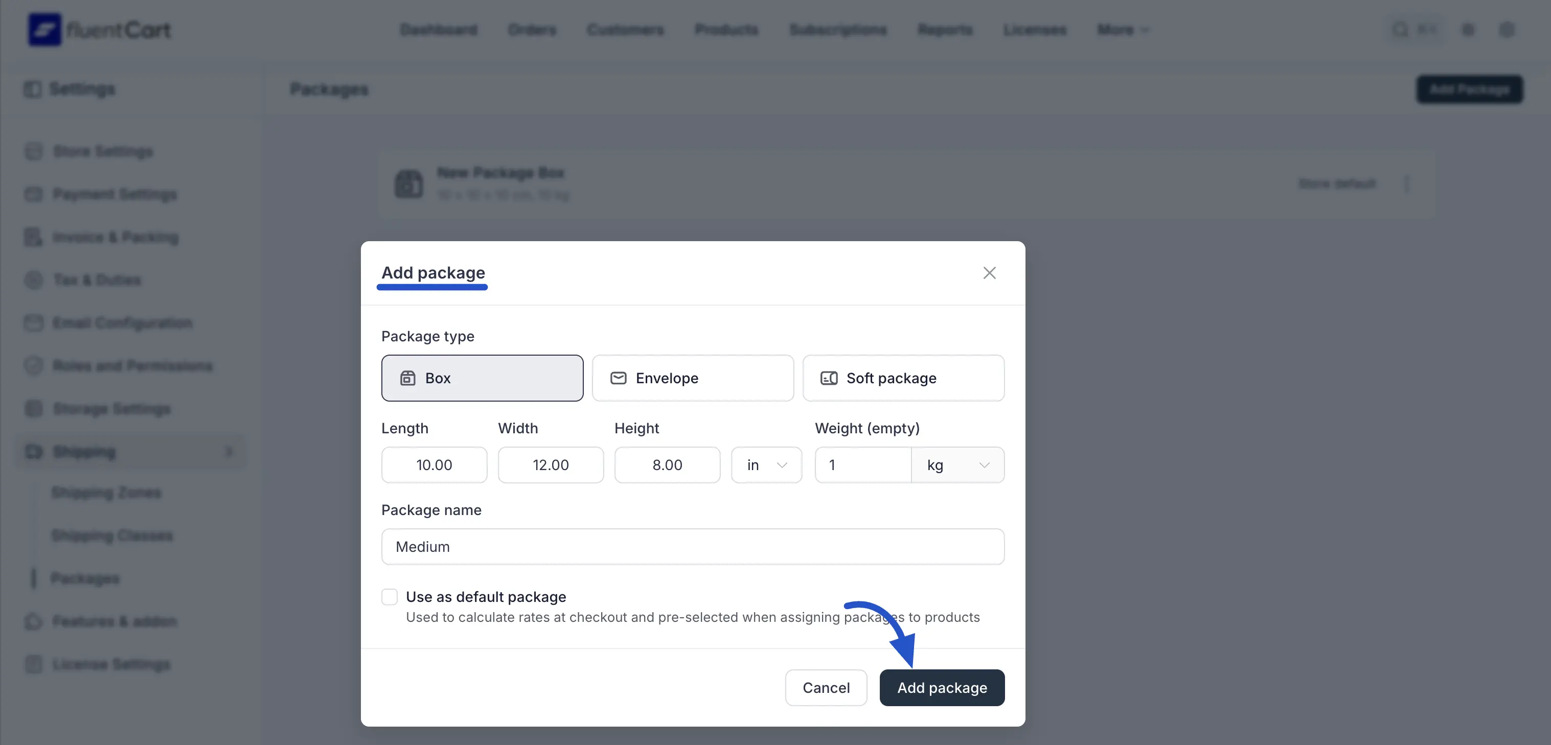Click the New Package Box row icon
Image resolution: width=1551 pixels, height=745 pixels.
click(408, 183)
